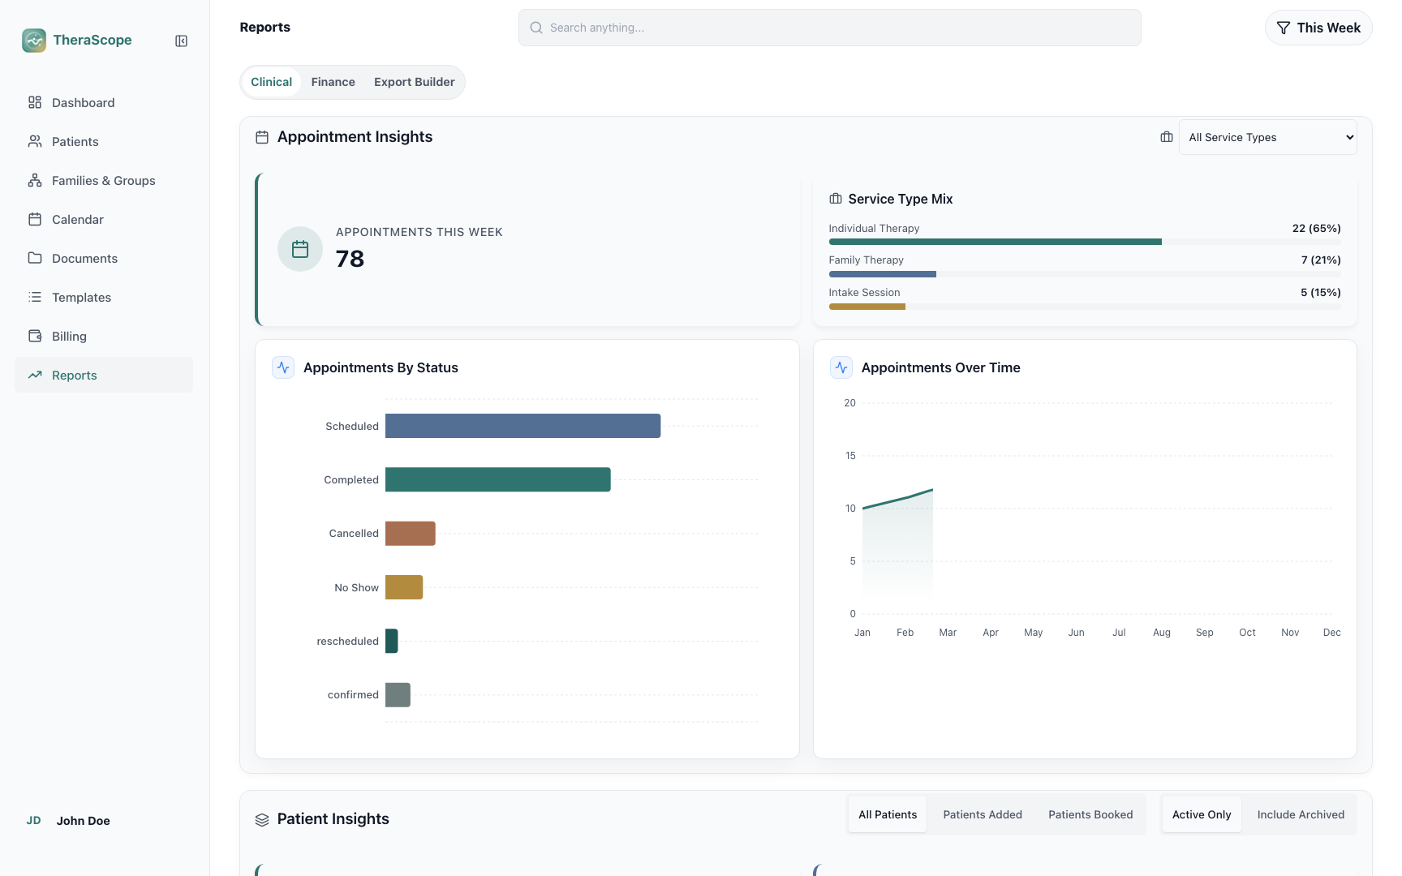
Task: Click the Reports trending icon
Action: pyautogui.click(x=35, y=375)
